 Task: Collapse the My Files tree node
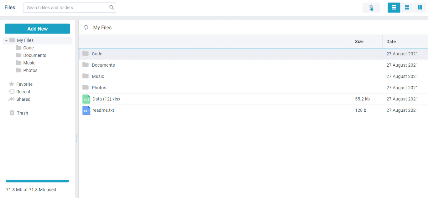pyautogui.click(x=6, y=40)
